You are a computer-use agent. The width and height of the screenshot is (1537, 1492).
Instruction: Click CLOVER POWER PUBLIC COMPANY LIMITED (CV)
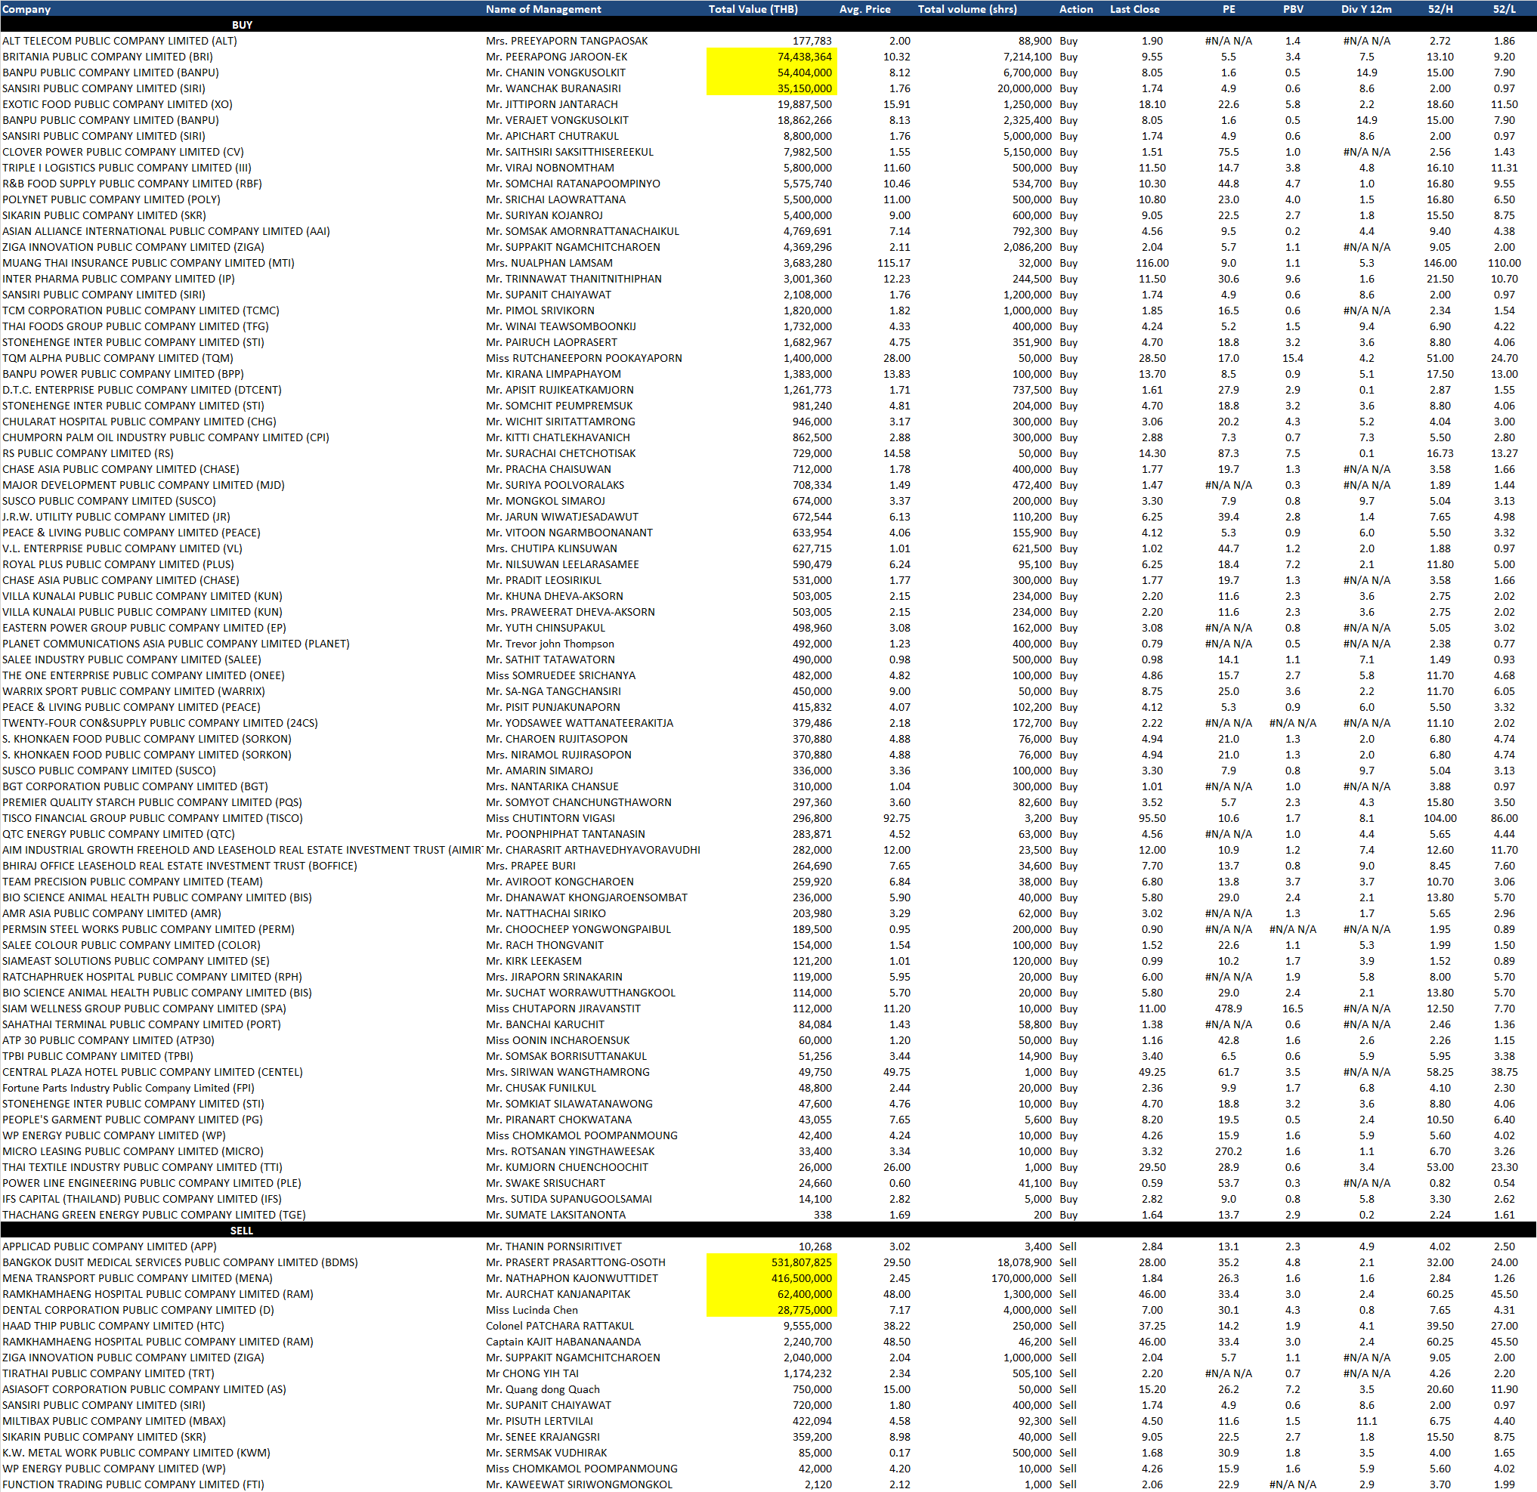123,152
